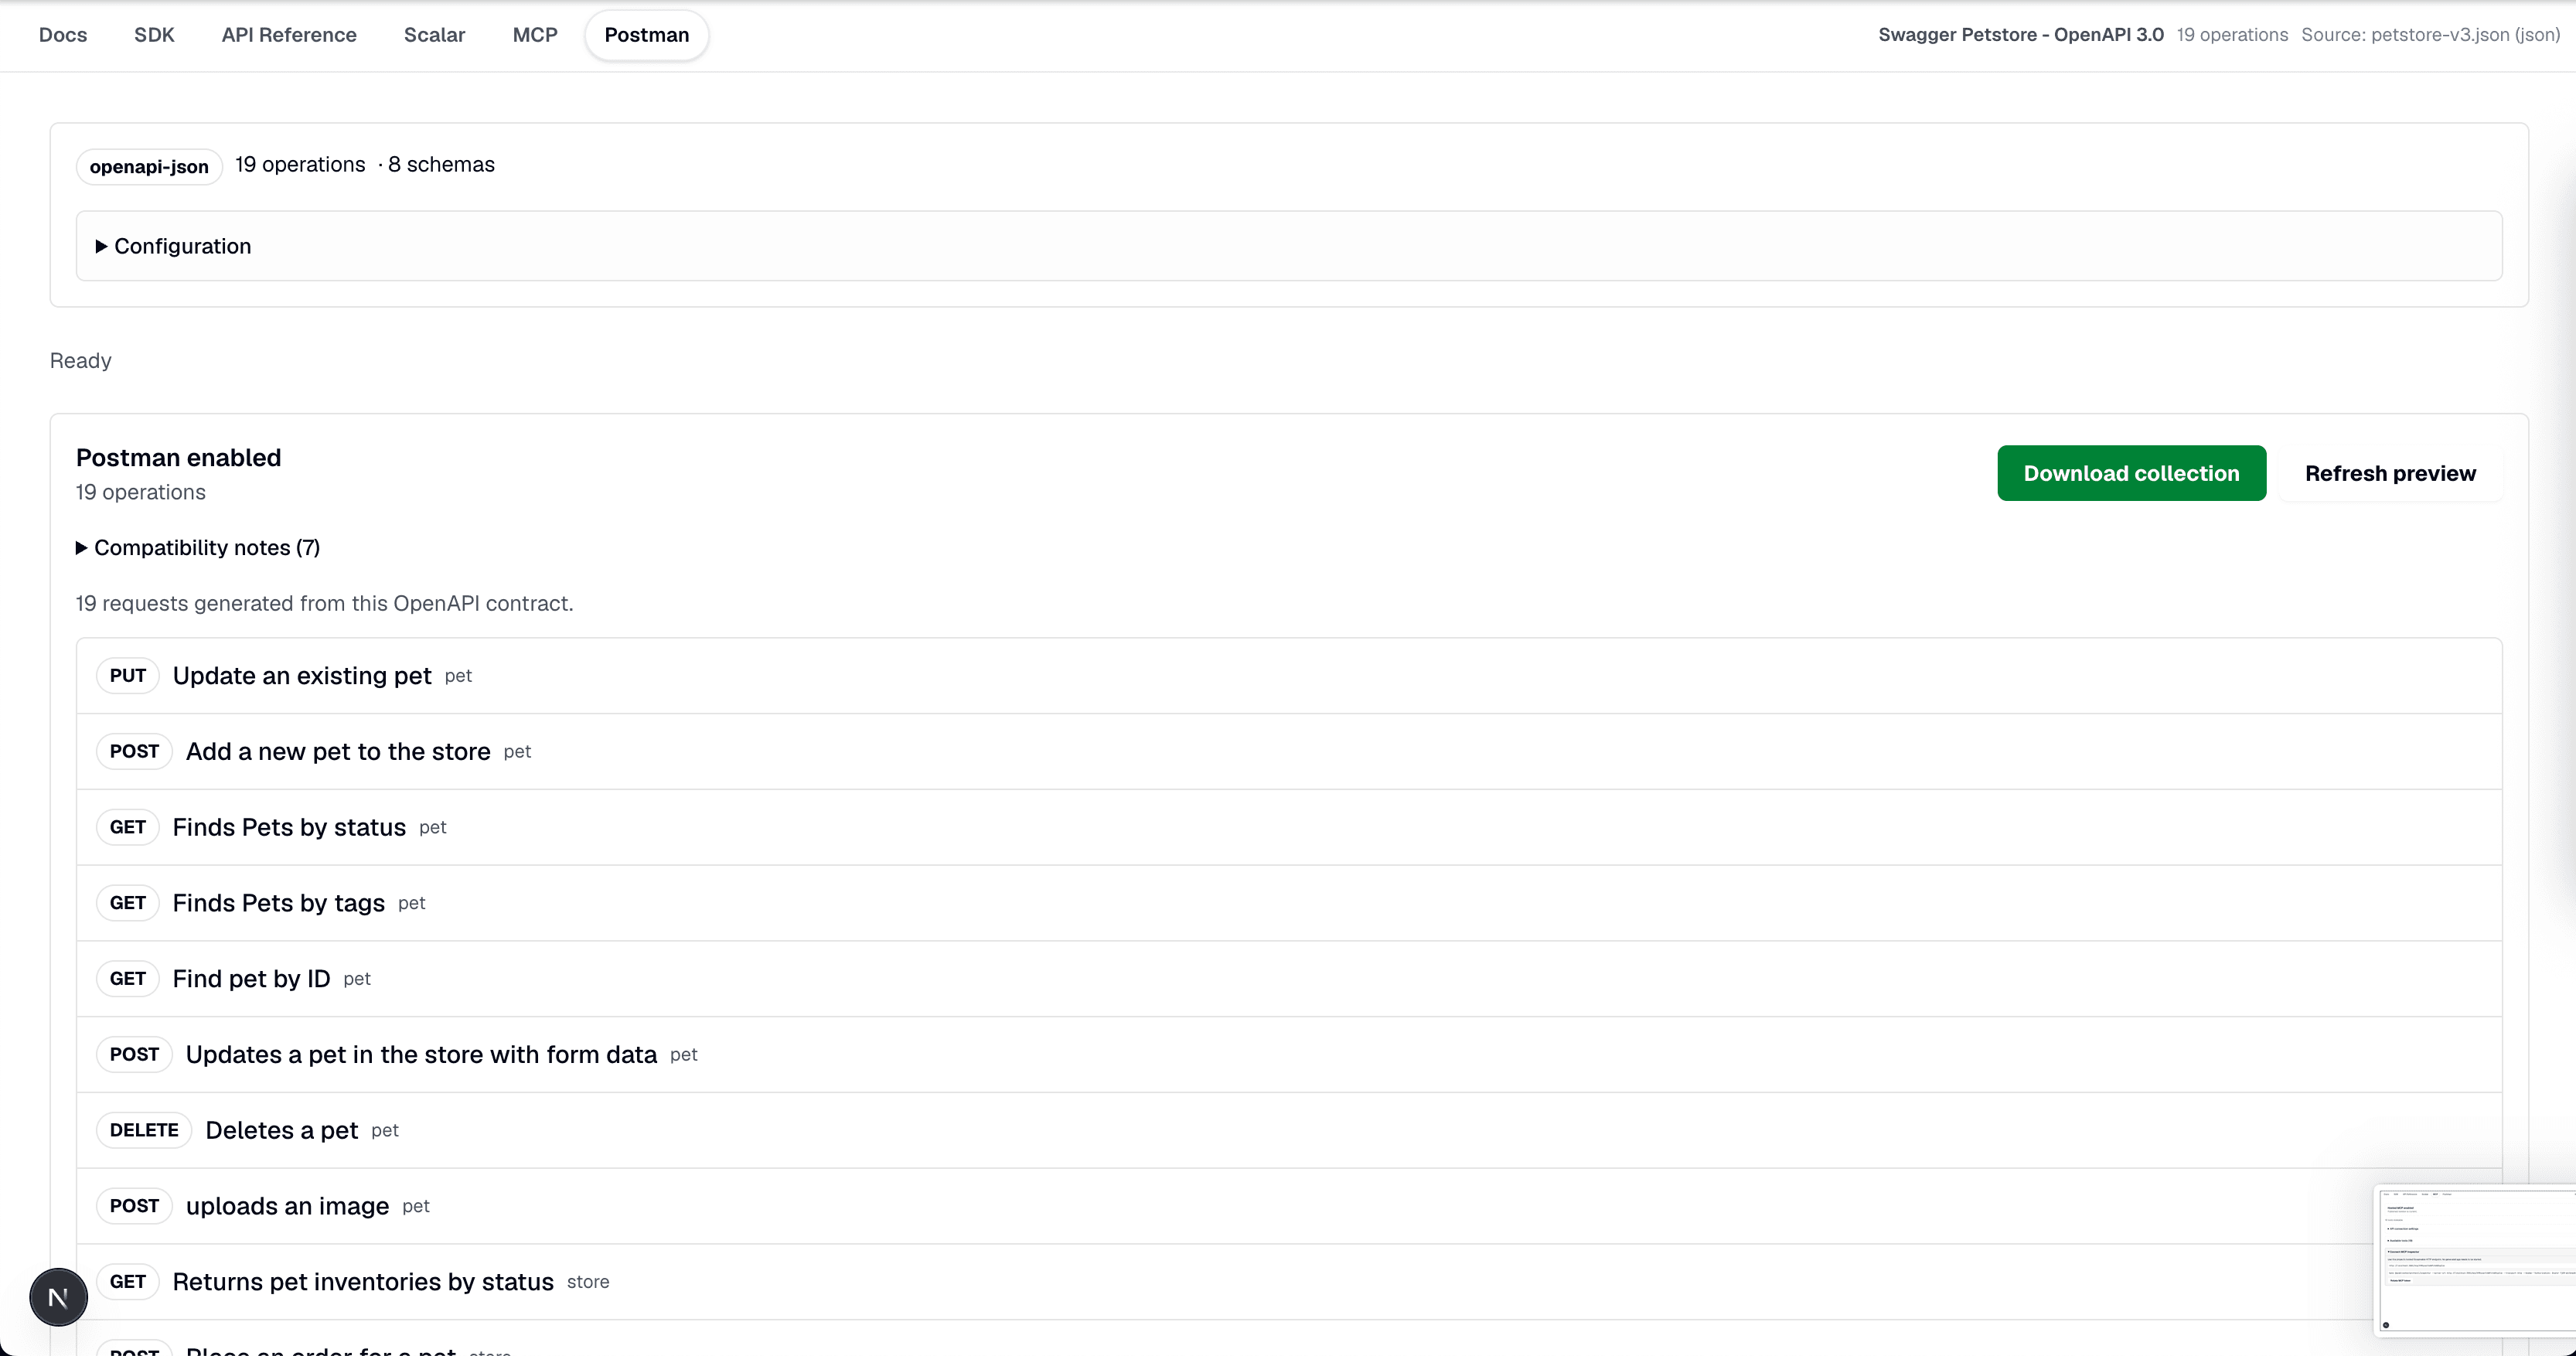The width and height of the screenshot is (2576, 1356).
Task: Open the page preview thumbnail
Action: click(x=2475, y=1260)
